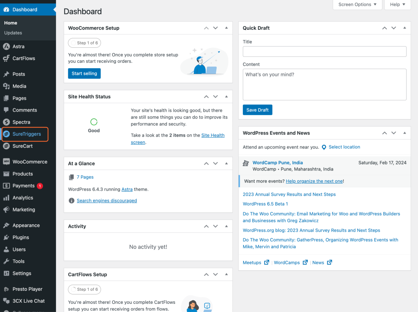
Task: Click the Start selling button
Action: click(84, 73)
